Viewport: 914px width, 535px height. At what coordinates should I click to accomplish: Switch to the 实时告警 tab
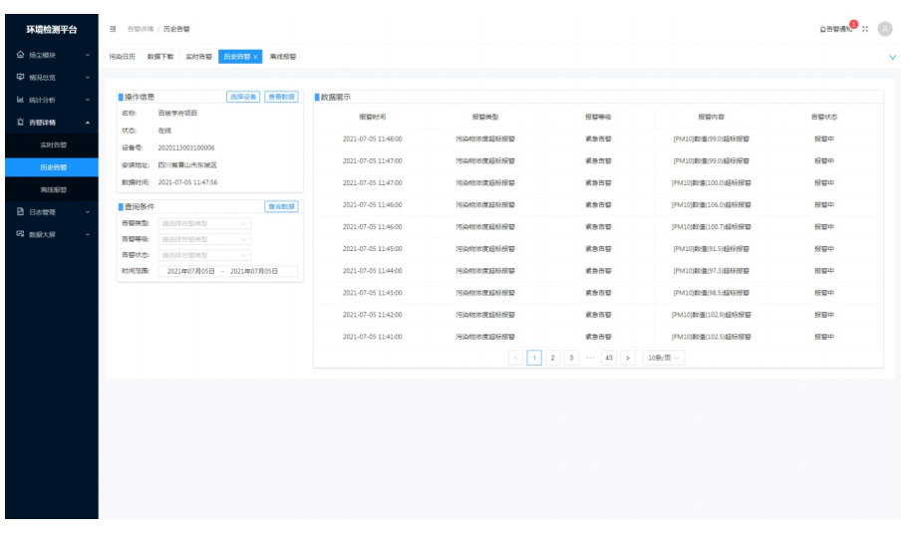198,57
